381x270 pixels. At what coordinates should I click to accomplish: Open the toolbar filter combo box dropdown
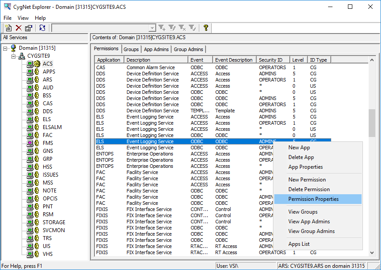pos(152,28)
